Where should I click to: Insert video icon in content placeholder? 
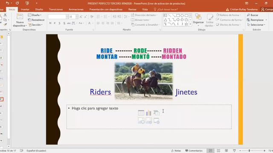click(x=157, y=121)
